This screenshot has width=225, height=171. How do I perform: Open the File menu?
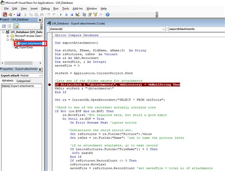pyautogui.click(x=6, y=9)
